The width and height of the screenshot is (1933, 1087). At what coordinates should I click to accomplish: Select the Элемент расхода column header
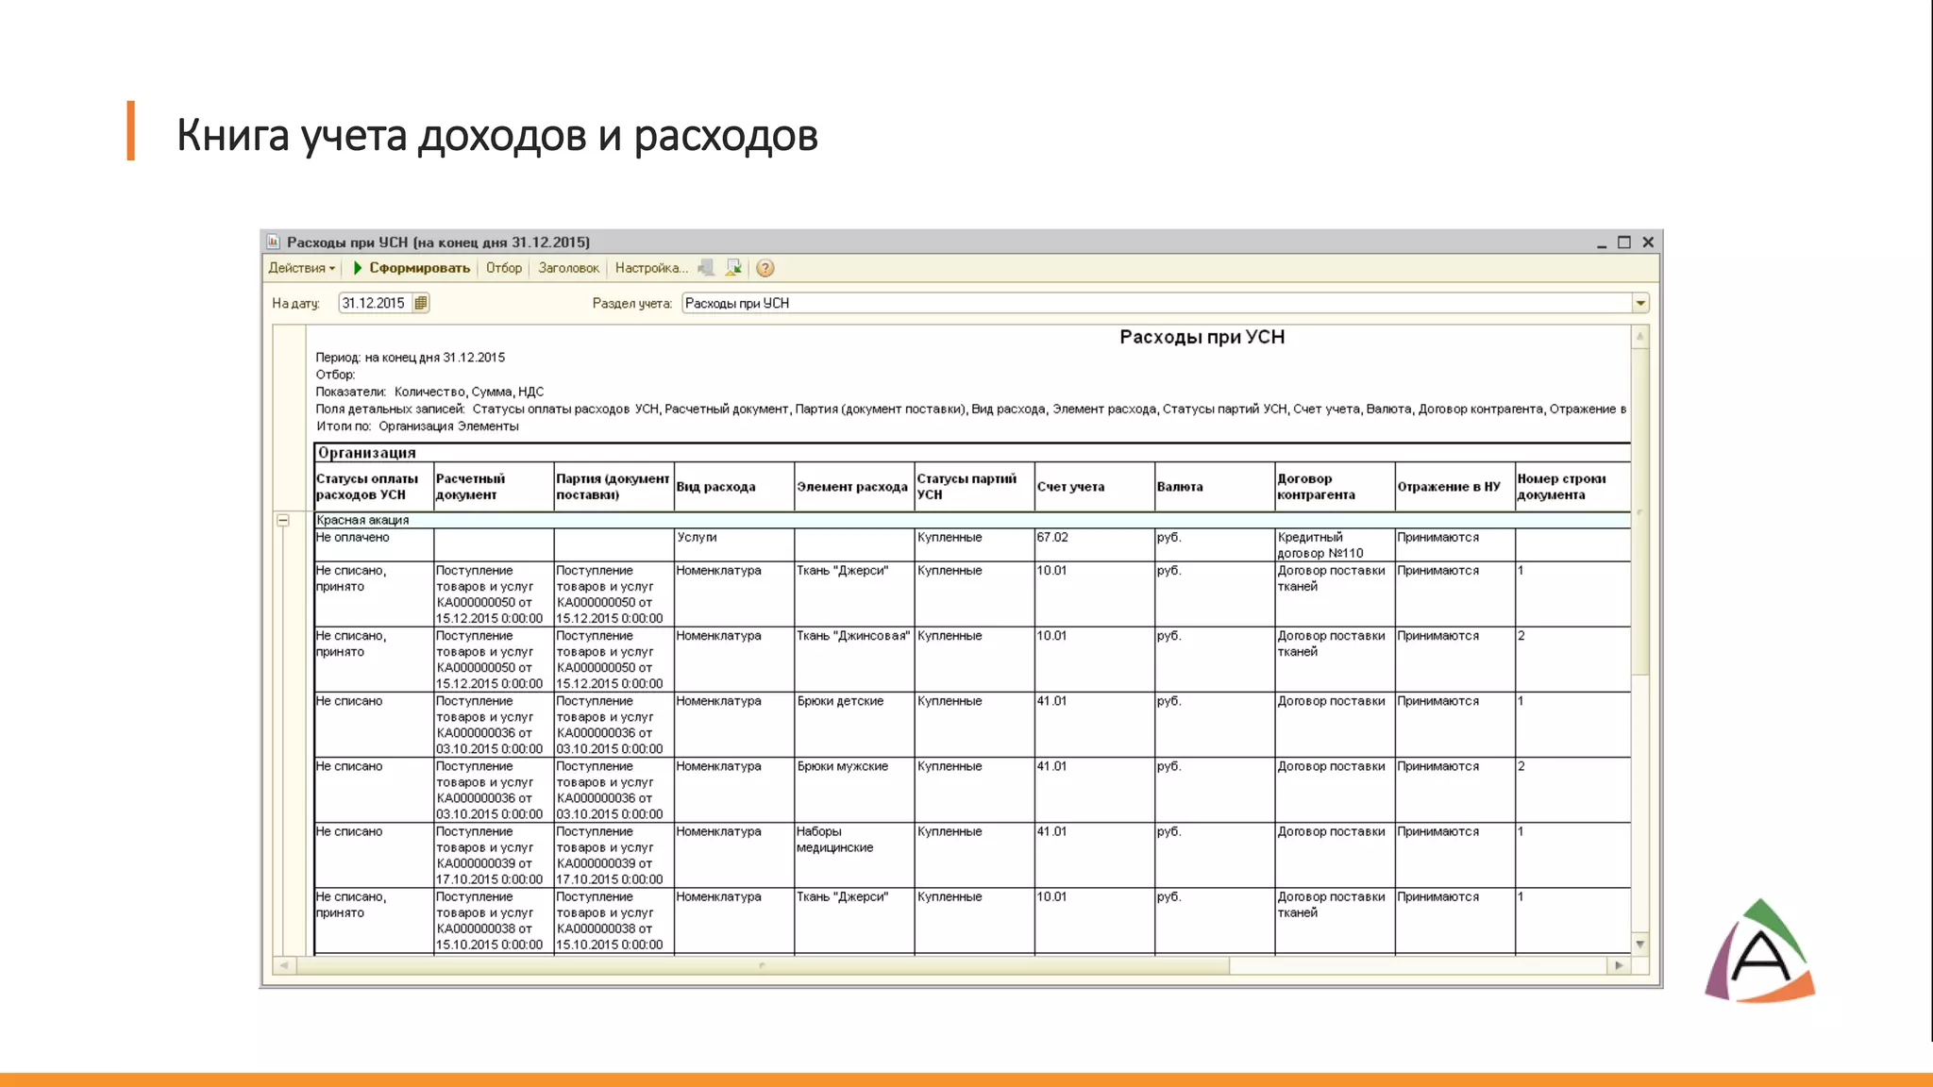(852, 487)
